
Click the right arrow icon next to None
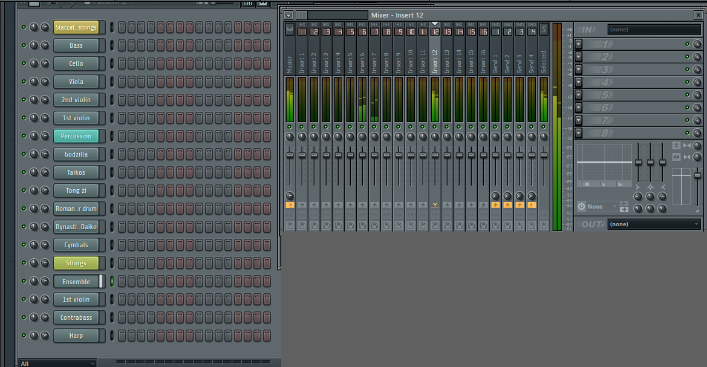coord(624,209)
